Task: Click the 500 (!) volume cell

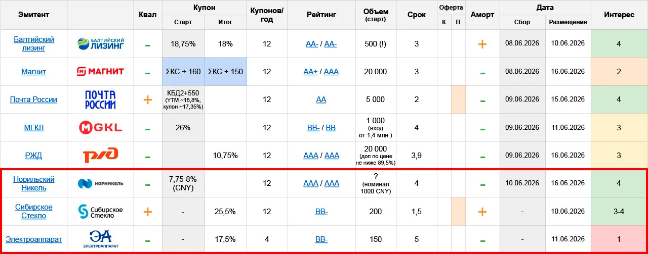Action: coord(376,44)
